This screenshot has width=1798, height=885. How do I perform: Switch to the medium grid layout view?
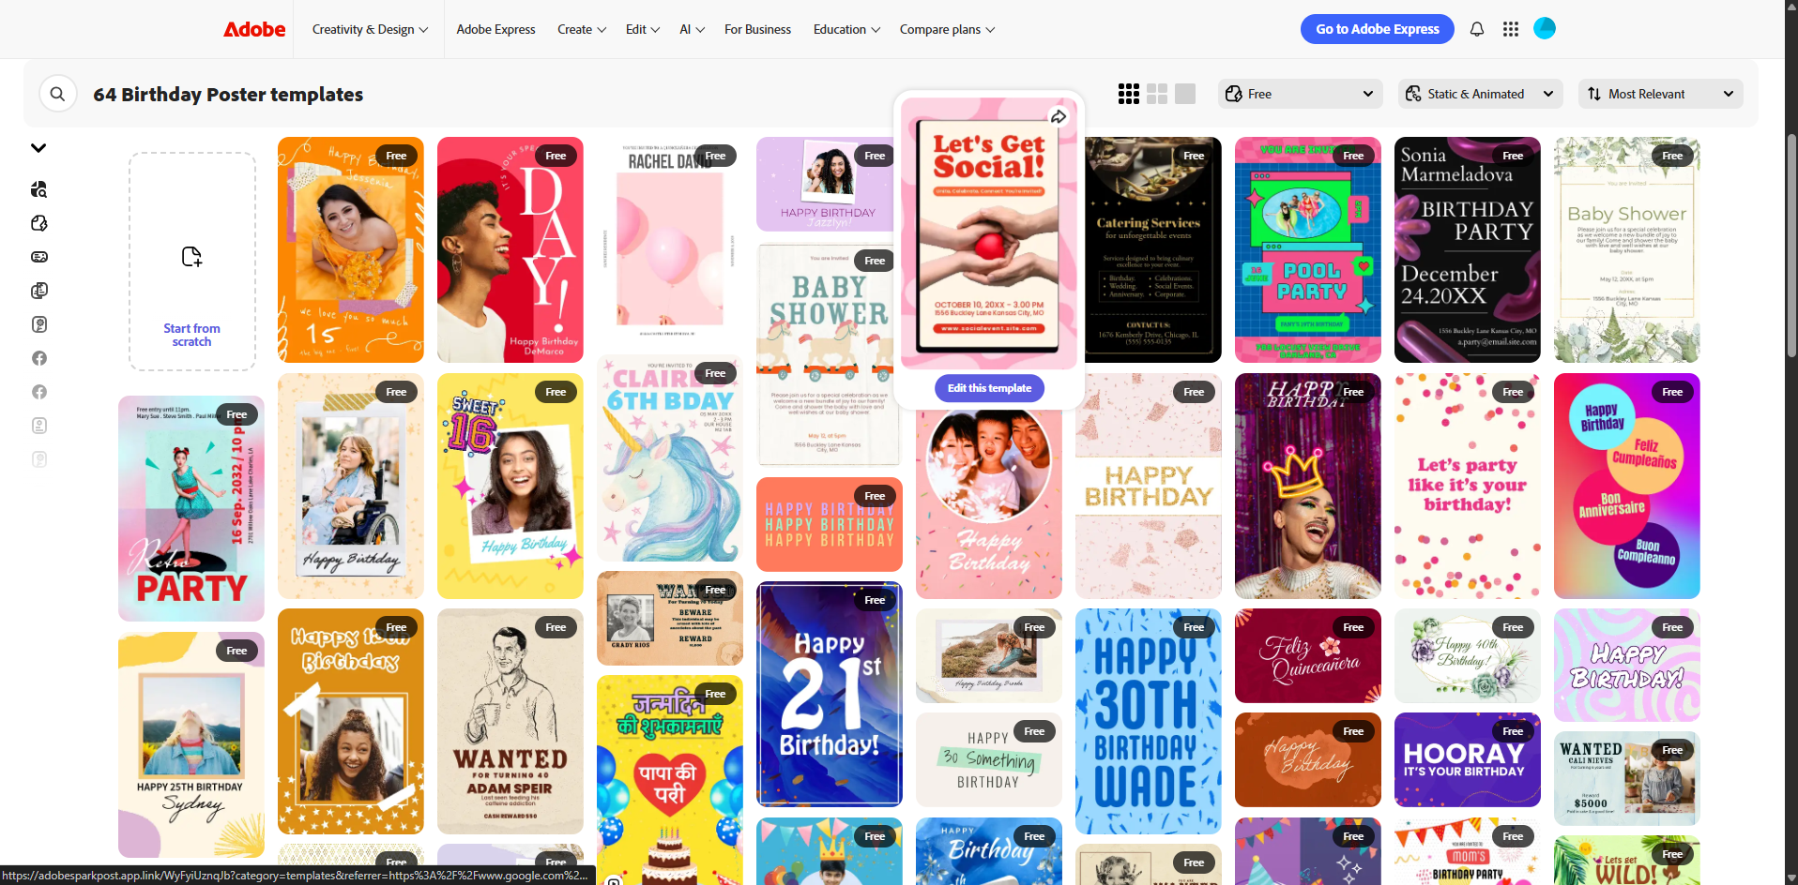1156,93
